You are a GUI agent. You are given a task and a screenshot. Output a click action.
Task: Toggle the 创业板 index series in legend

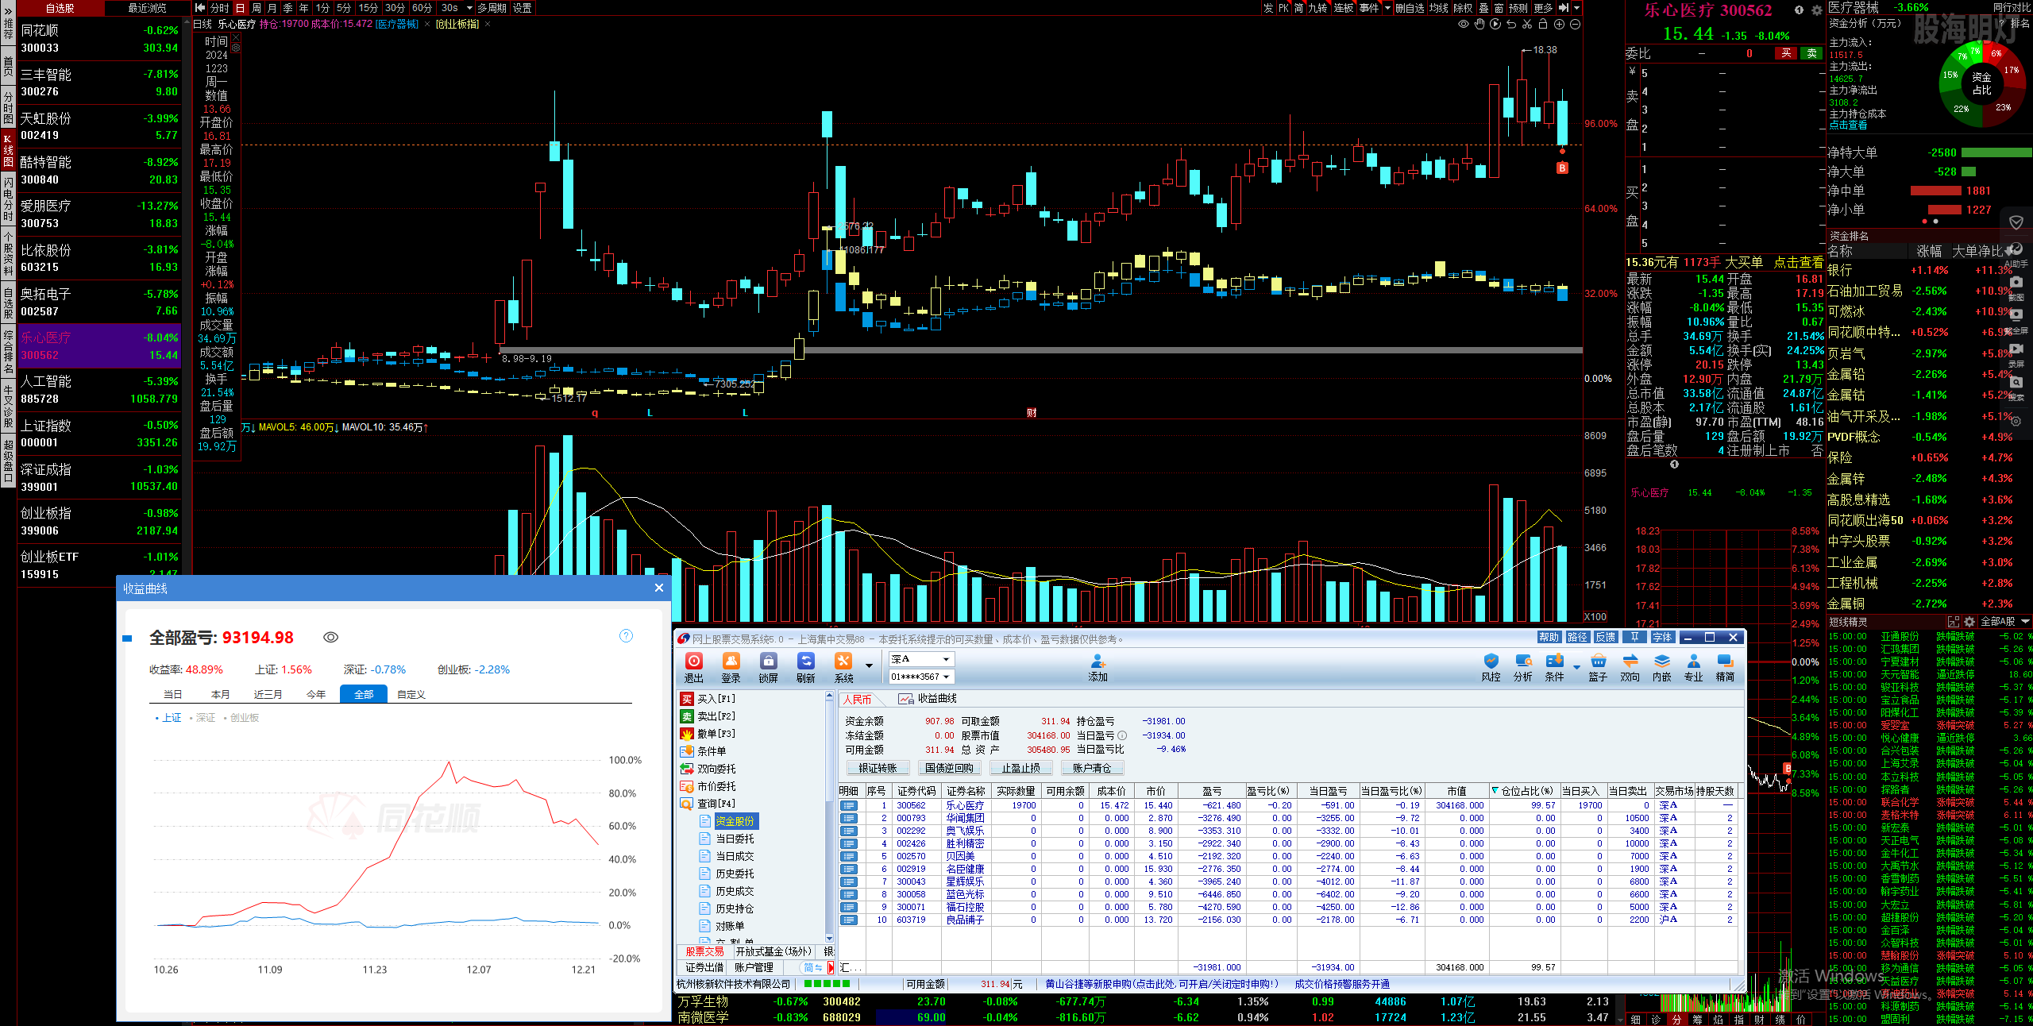241,717
